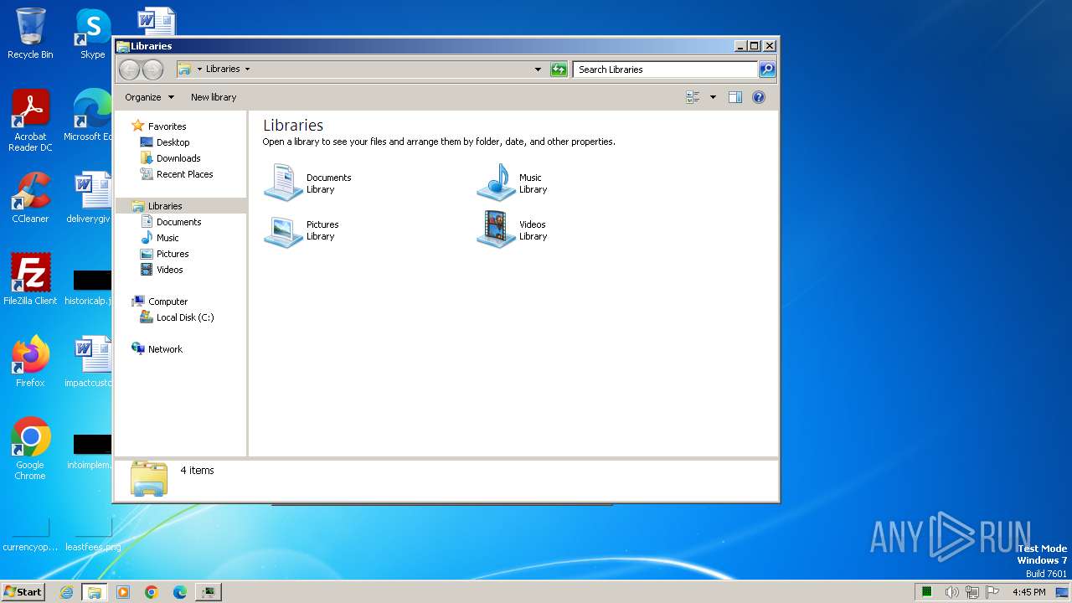Expand the address bar history dropdown
The image size is (1072, 603).
point(538,70)
